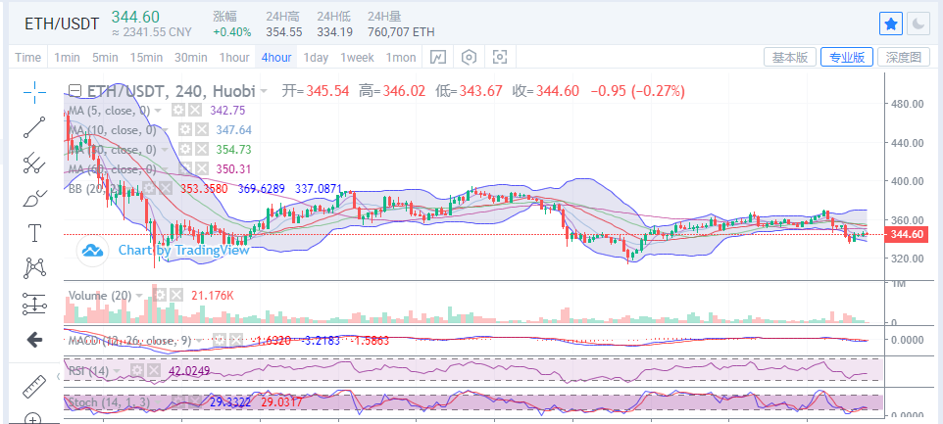This screenshot has width=943, height=424.
Task: Open RSI (14) settings gear
Action: pyautogui.click(x=137, y=370)
